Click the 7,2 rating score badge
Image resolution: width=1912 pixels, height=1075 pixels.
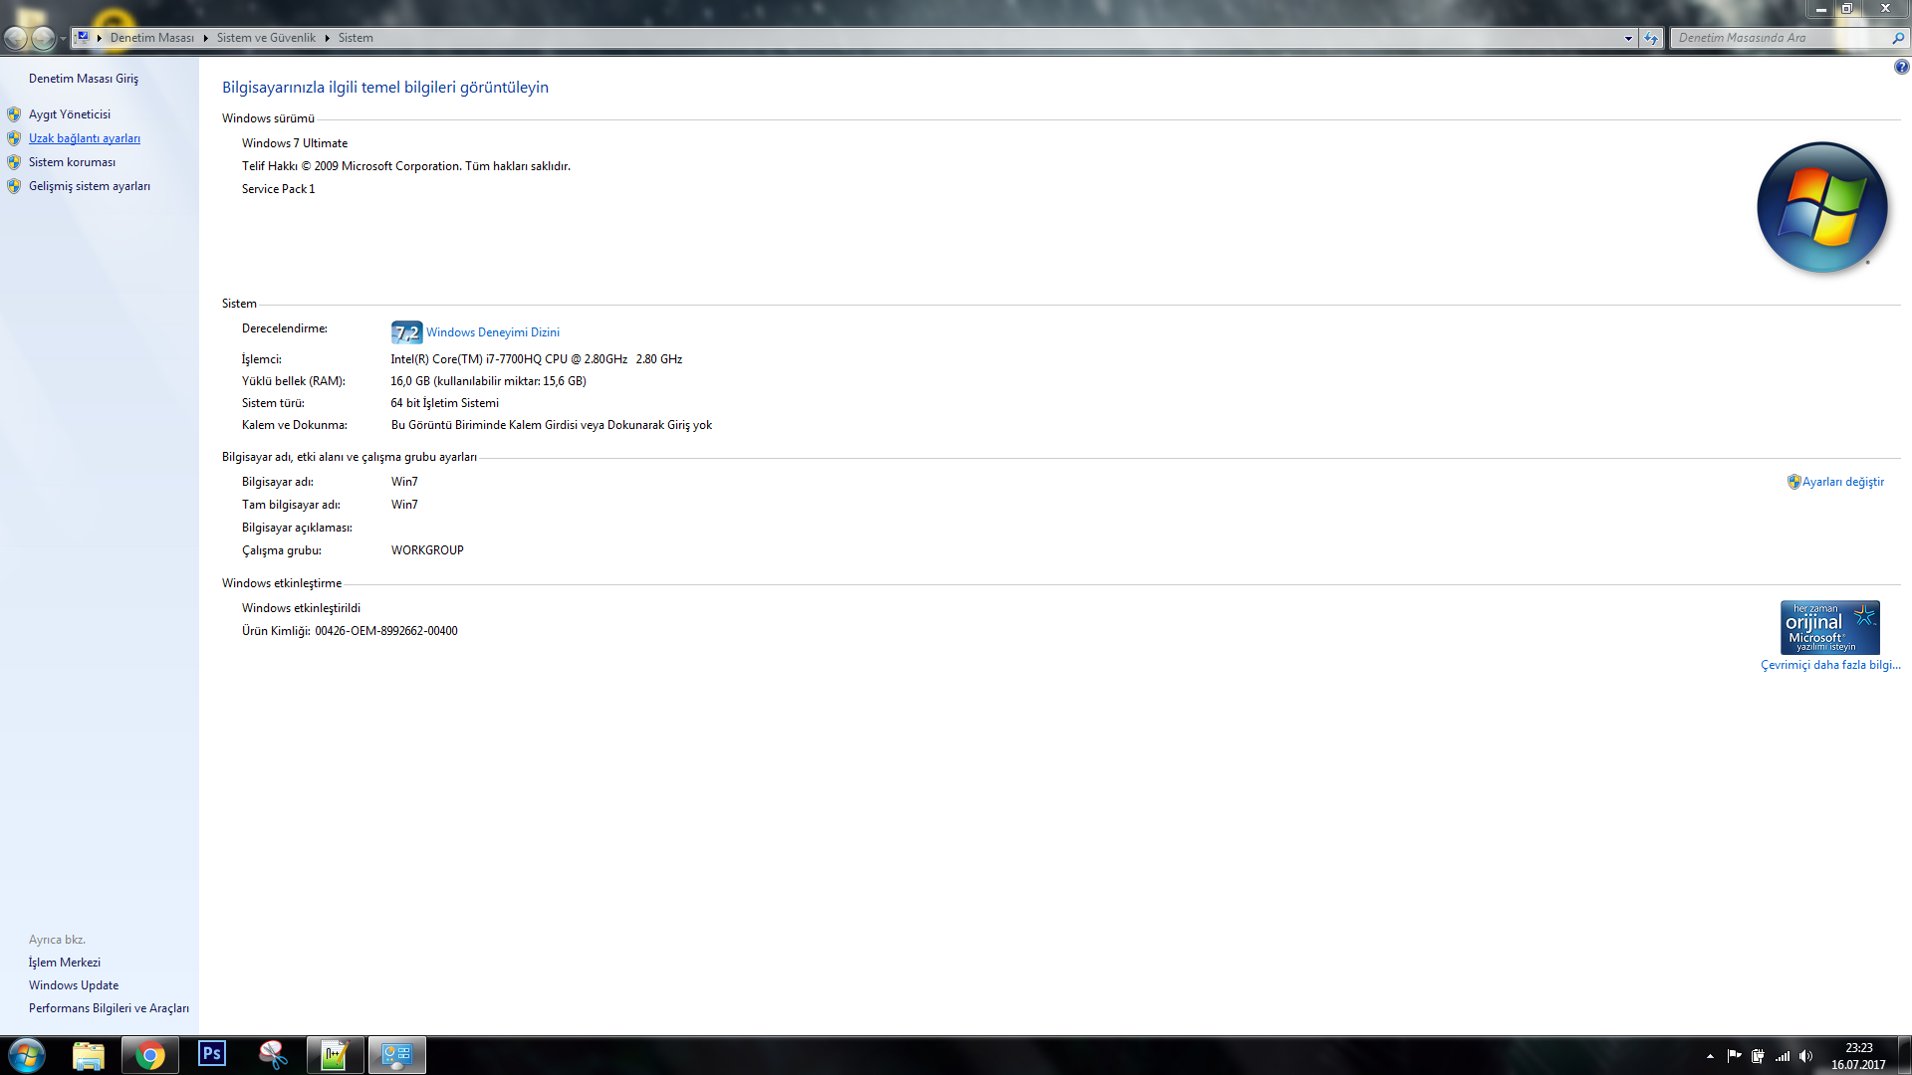(x=406, y=332)
